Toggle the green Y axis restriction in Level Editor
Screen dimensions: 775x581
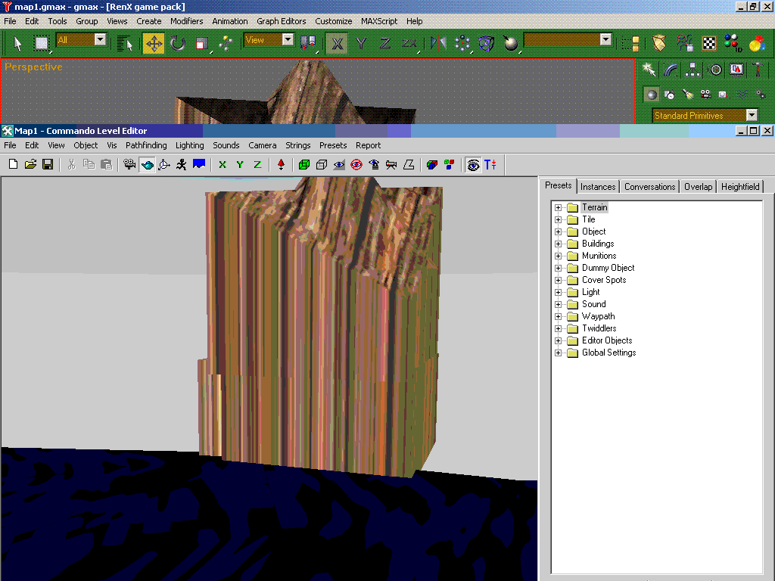tap(240, 164)
